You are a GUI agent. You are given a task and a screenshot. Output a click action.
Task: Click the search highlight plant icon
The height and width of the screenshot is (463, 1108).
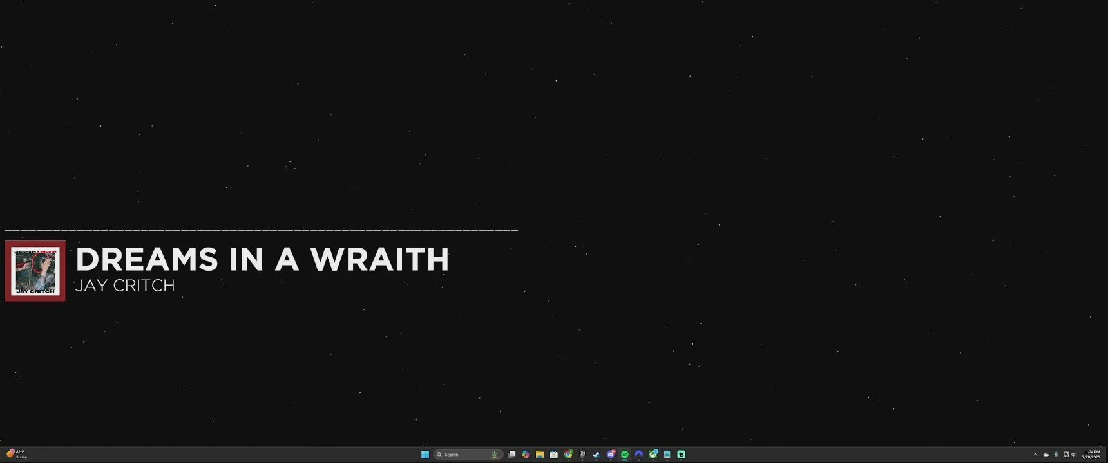click(x=494, y=455)
